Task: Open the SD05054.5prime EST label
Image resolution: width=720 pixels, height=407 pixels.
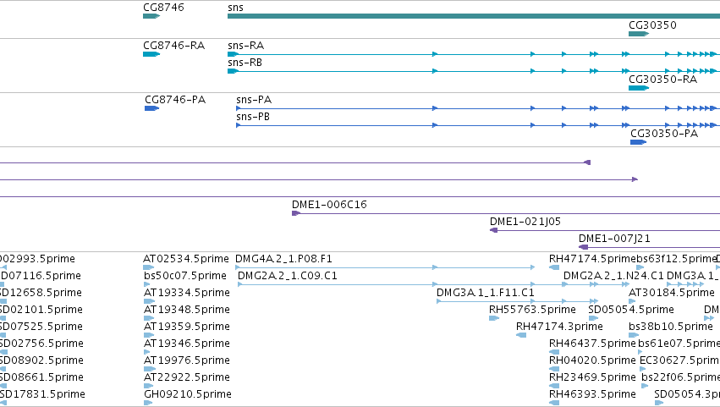Action: 631,310
